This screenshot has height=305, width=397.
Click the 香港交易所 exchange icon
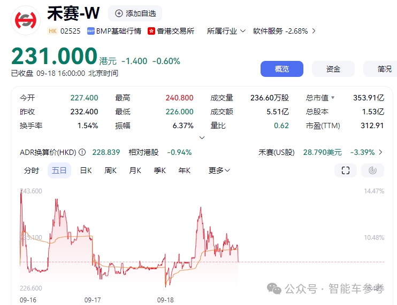click(151, 31)
